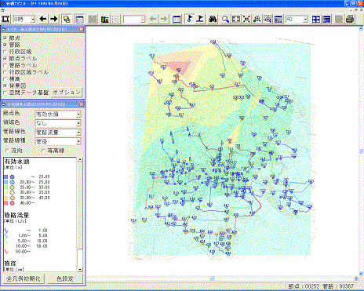Open the 節点色 dropdown showing 有効水頭
The image size is (364, 291).
[58, 115]
